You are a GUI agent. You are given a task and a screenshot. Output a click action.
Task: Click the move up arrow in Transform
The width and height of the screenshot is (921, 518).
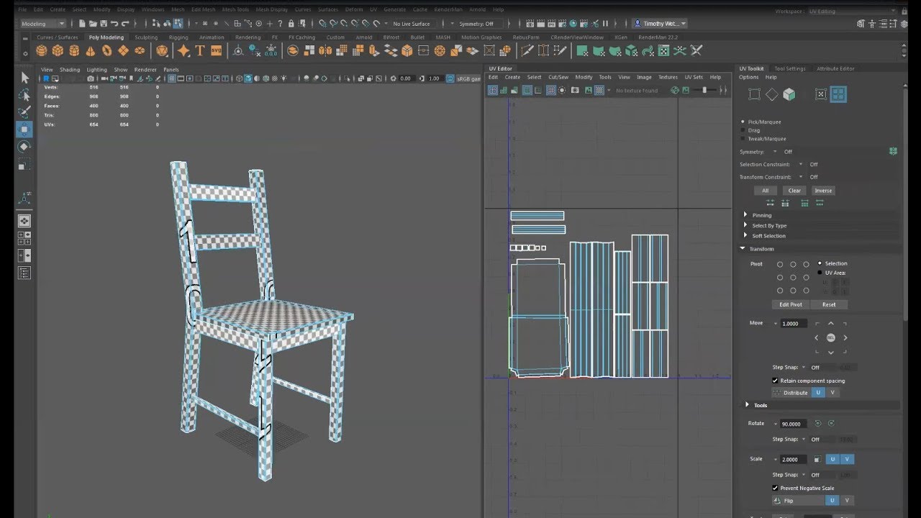(830, 324)
